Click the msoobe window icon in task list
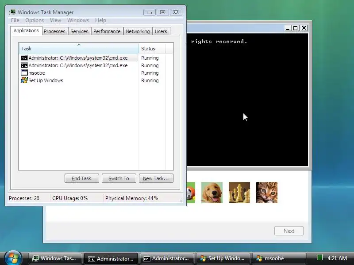 (x=24, y=72)
